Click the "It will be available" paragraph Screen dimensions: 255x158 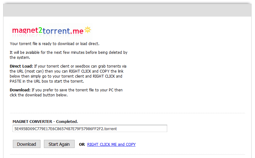(68, 55)
